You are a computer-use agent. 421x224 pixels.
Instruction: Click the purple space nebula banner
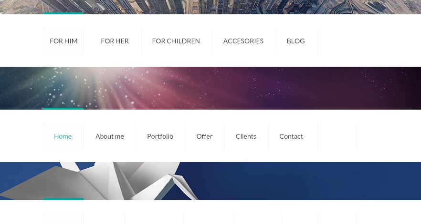coord(210,88)
